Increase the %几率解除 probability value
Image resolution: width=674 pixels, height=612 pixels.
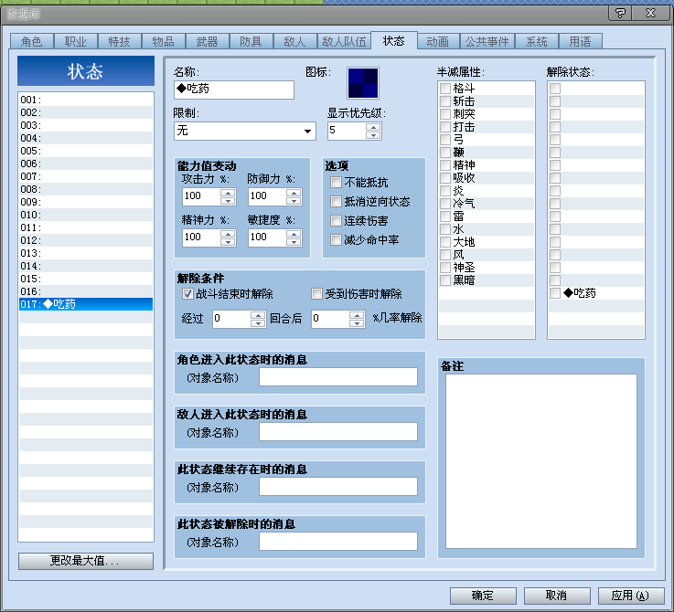[357, 315]
